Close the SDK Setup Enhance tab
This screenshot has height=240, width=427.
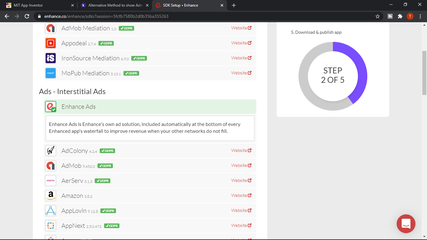222,5
